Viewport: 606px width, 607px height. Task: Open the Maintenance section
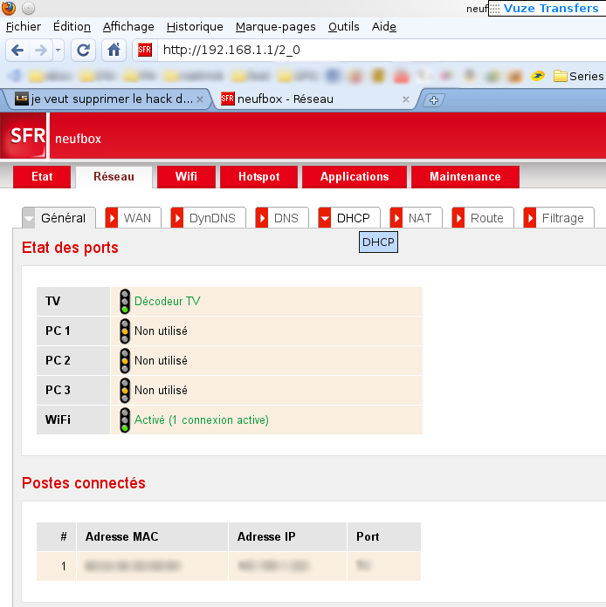pos(465,177)
